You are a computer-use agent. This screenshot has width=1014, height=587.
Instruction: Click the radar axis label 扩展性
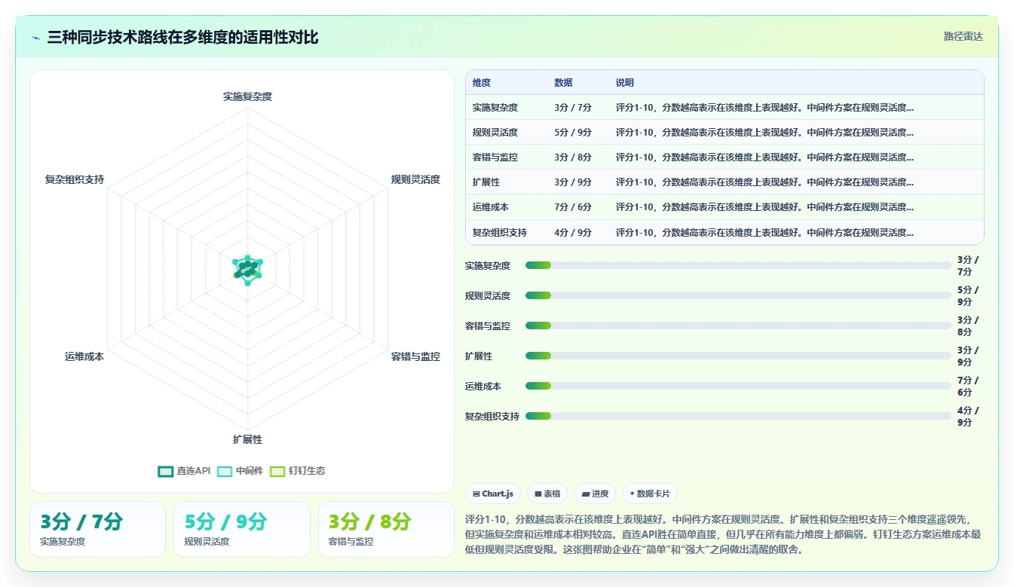coord(247,439)
